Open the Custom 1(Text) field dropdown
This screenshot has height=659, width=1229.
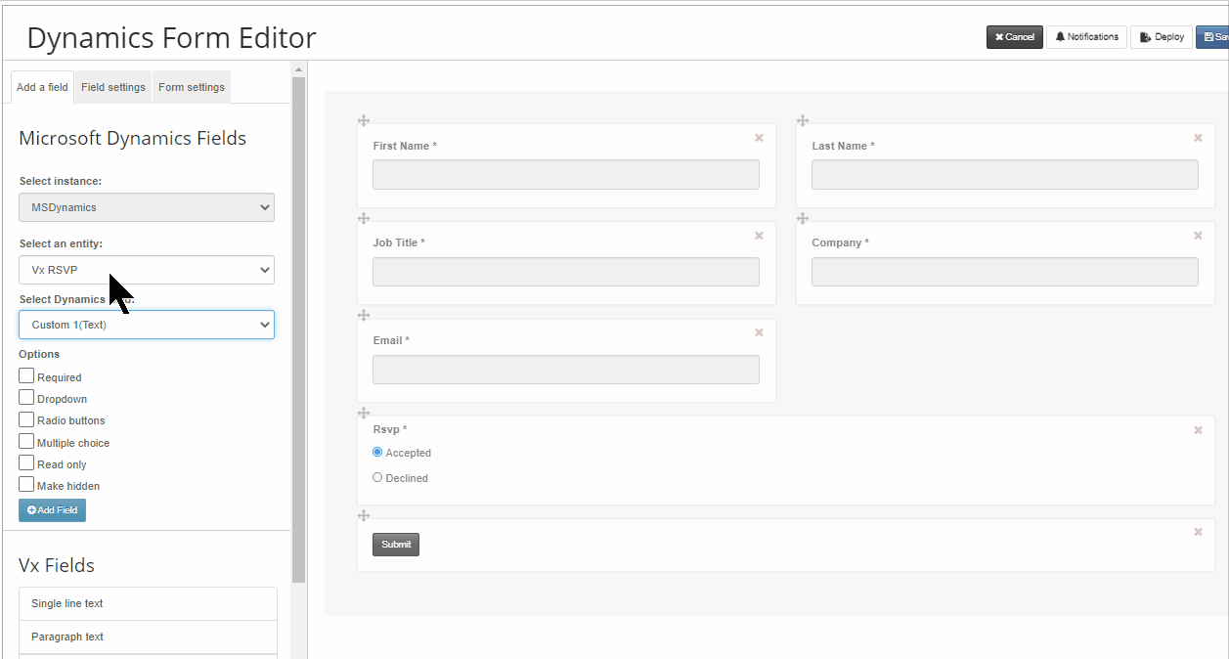click(147, 325)
